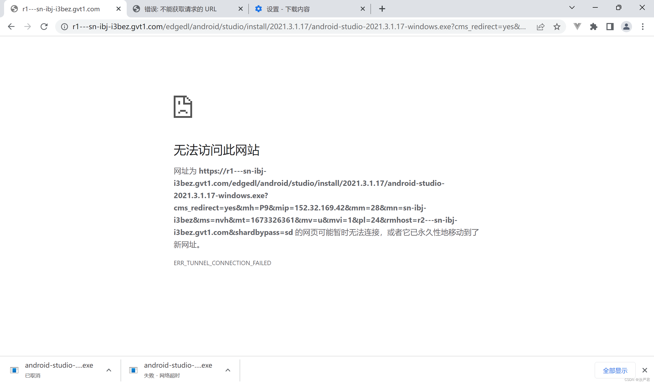Open a new tab with plus button
The width and height of the screenshot is (654, 384).
pos(382,9)
